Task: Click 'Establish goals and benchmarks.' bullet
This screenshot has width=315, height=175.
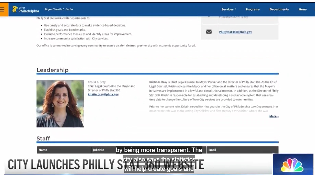Action: 65,30
